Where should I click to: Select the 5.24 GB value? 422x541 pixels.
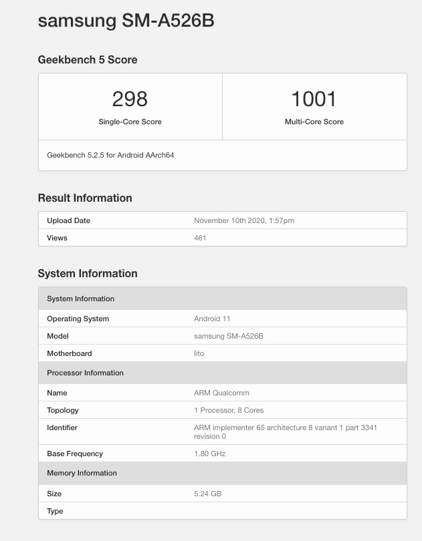click(208, 494)
